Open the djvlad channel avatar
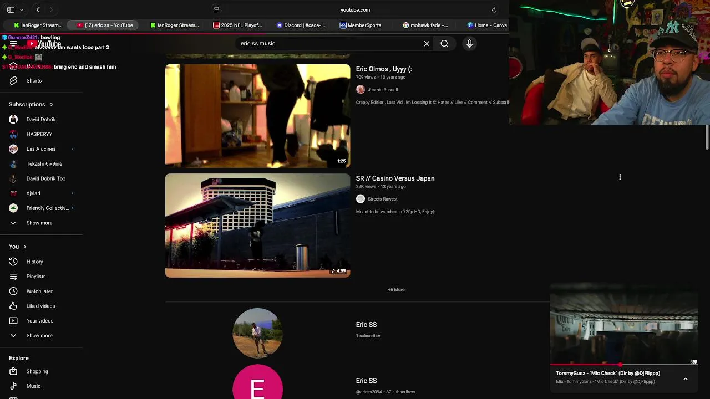The width and height of the screenshot is (710, 399). pos(13,193)
